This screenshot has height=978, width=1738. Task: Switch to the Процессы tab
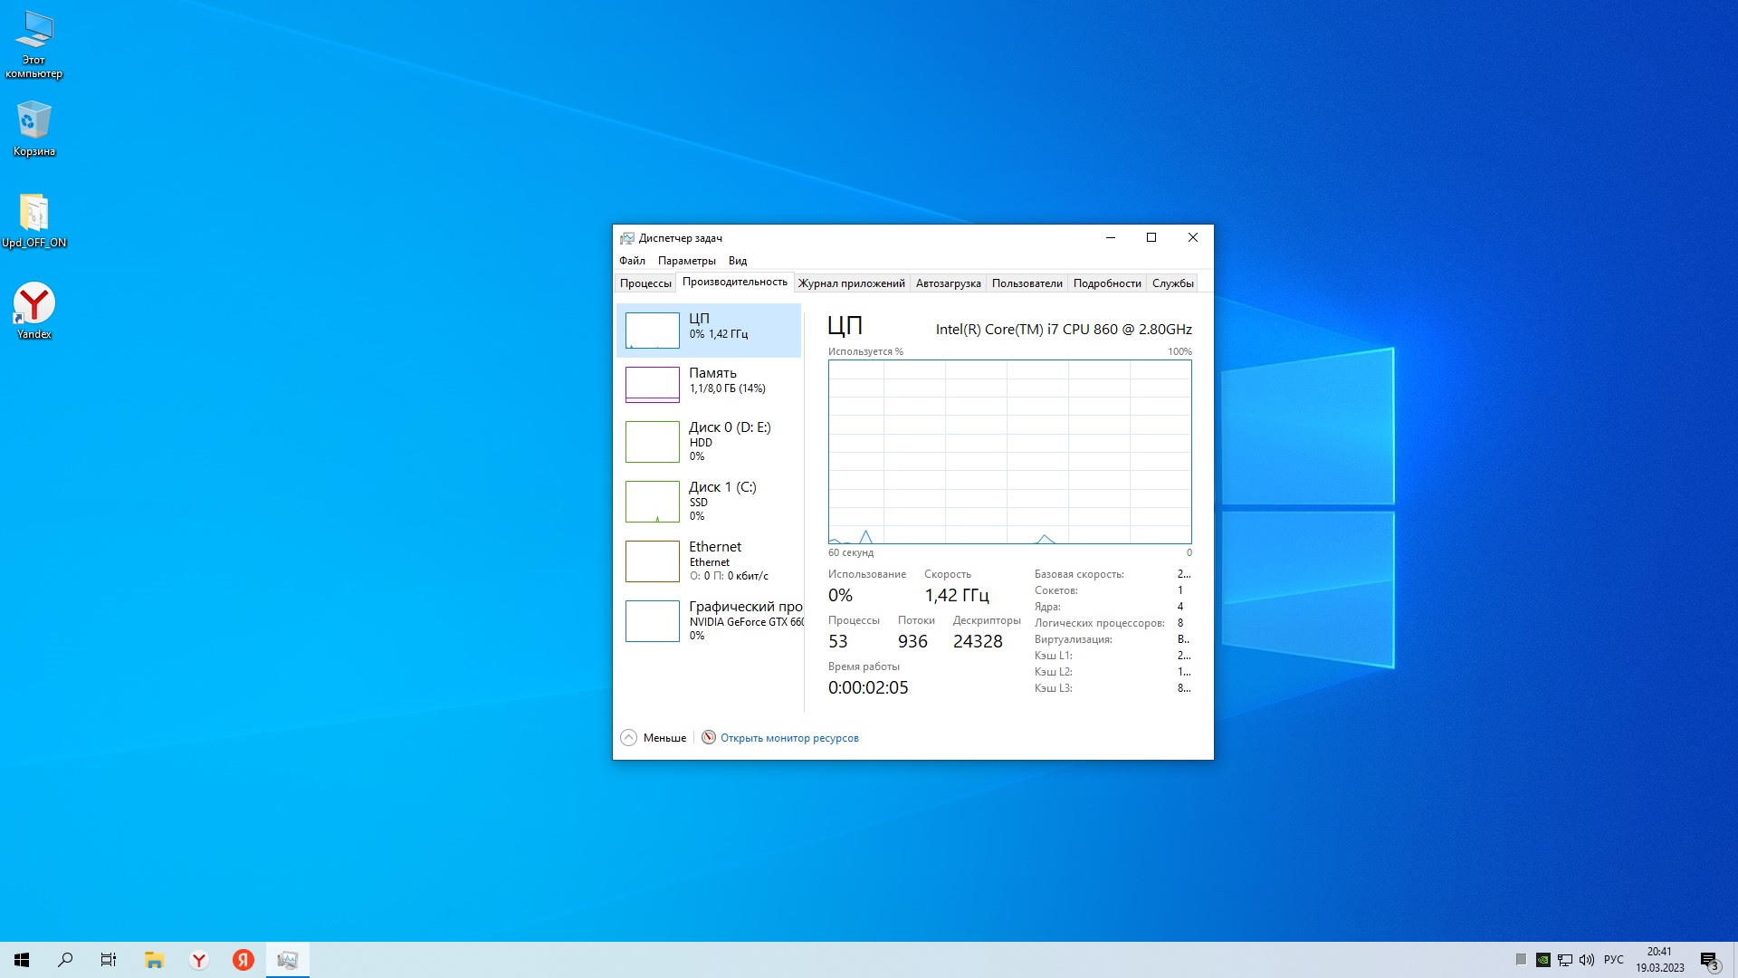pos(645,283)
